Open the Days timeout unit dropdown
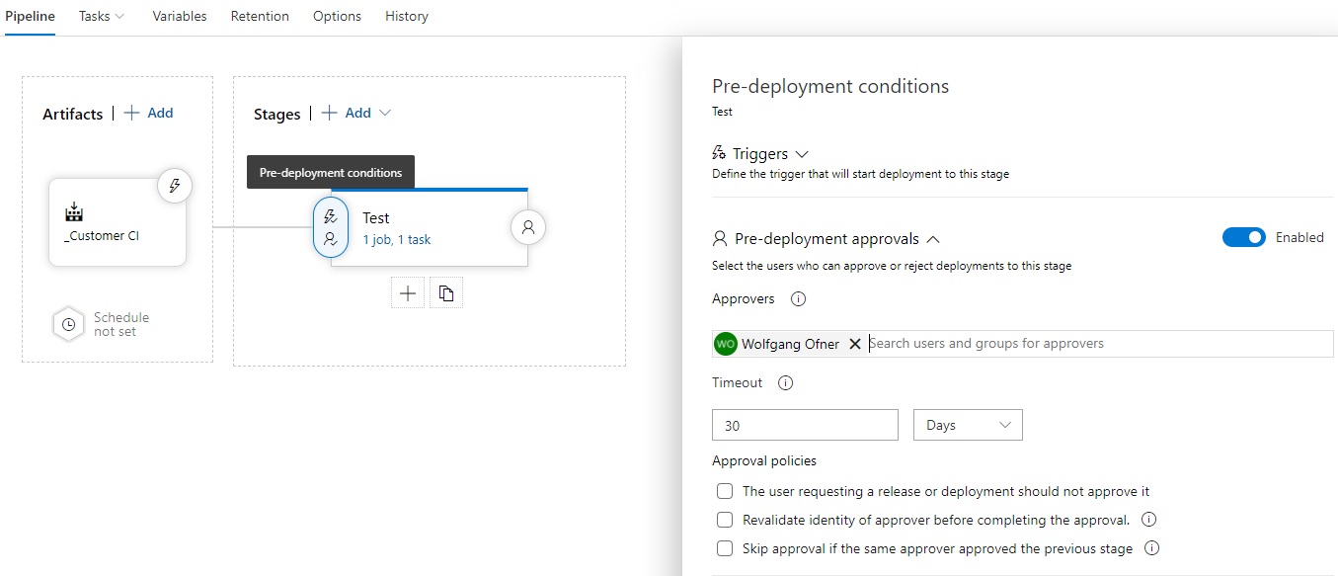1338x576 pixels. (x=968, y=425)
